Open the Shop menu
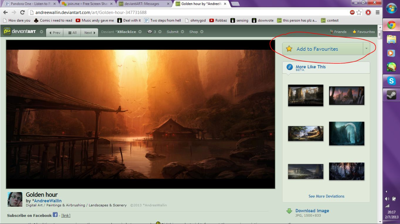The image size is (400, 224). click(x=194, y=32)
